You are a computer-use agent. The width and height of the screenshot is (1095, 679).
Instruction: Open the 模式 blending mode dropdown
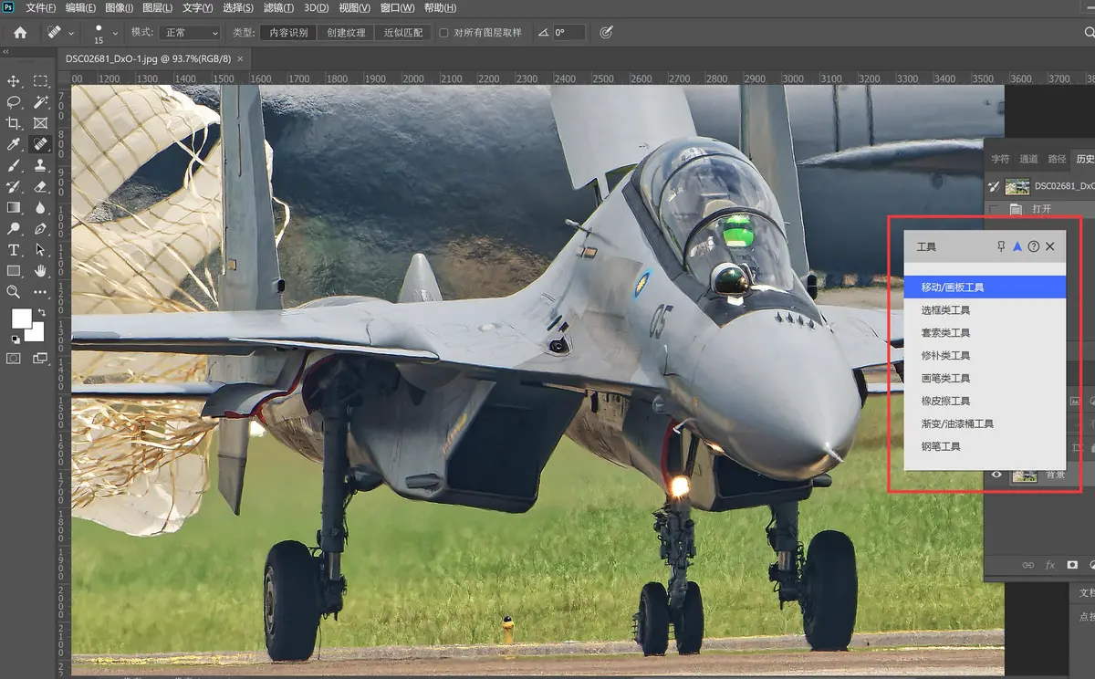point(189,33)
